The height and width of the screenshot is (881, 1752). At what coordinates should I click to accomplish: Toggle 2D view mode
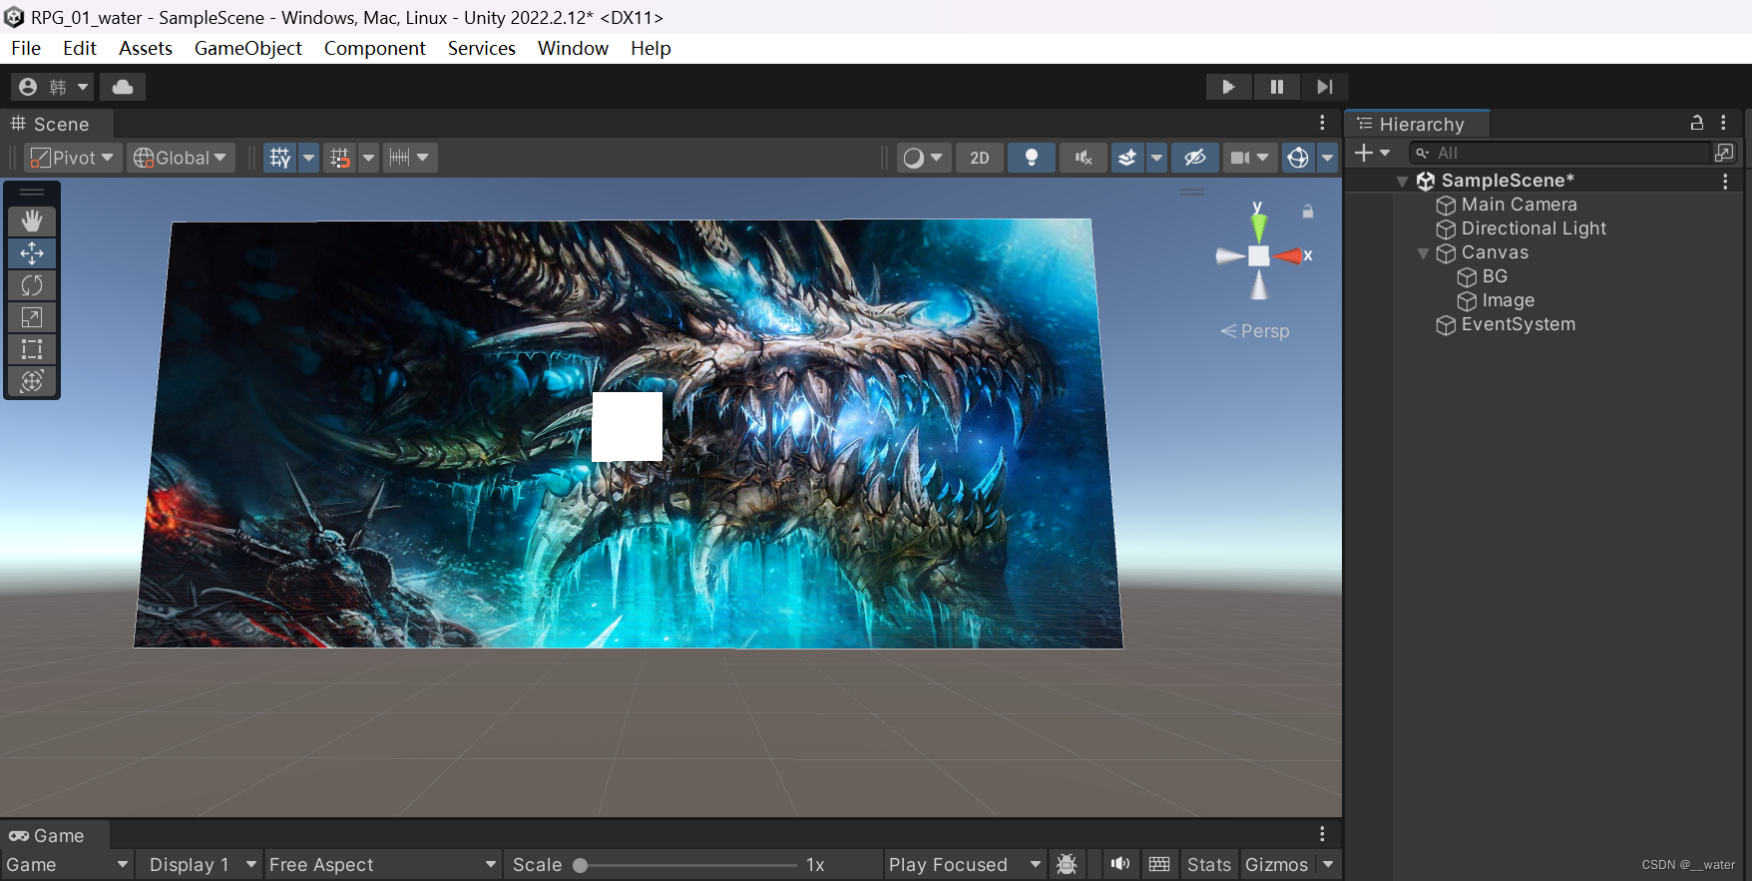click(980, 158)
